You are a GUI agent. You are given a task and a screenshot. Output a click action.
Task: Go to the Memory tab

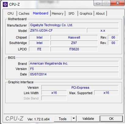pyautogui.click(x=57, y=13)
